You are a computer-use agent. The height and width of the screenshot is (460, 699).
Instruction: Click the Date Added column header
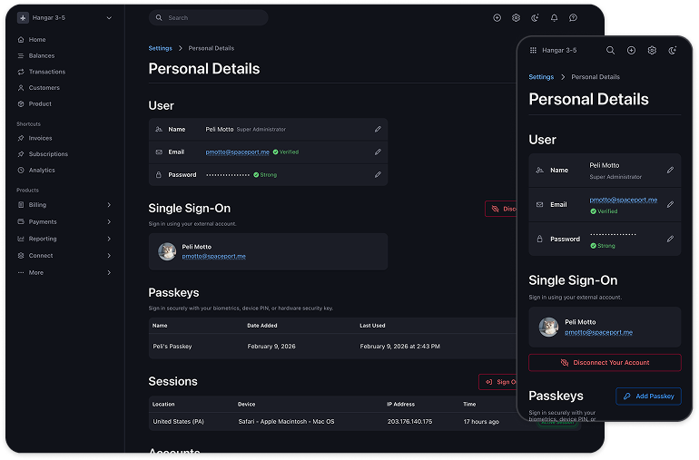[262, 326]
